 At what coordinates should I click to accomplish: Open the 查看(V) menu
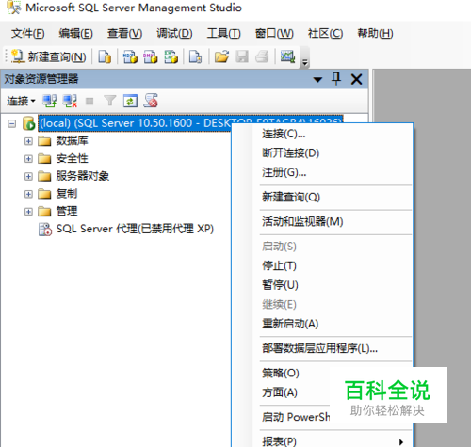[124, 33]
